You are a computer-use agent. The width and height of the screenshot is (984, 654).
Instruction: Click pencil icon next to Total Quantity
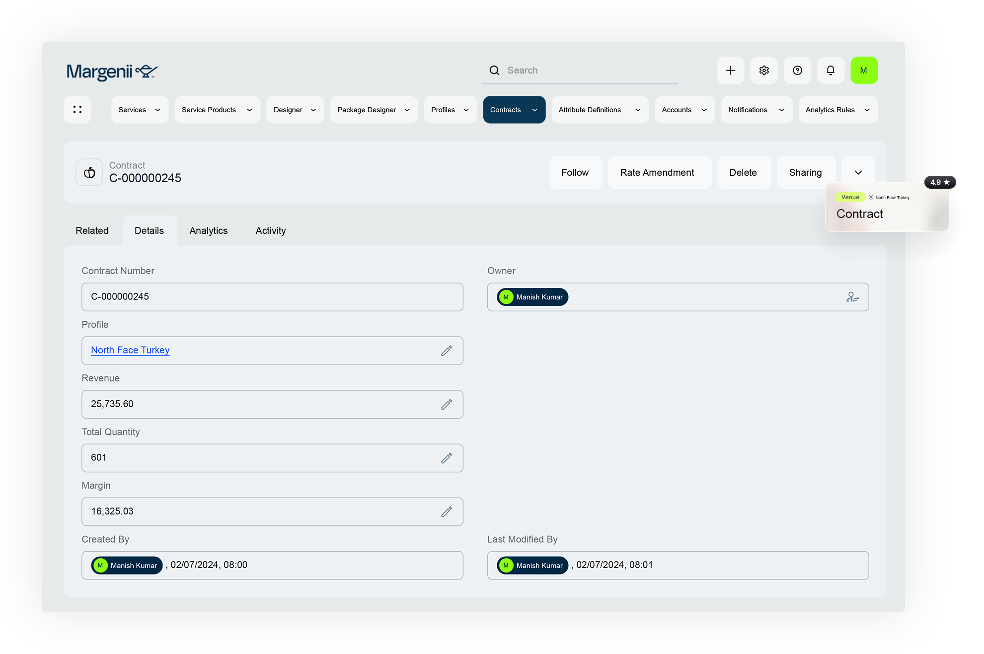[447, 458]
